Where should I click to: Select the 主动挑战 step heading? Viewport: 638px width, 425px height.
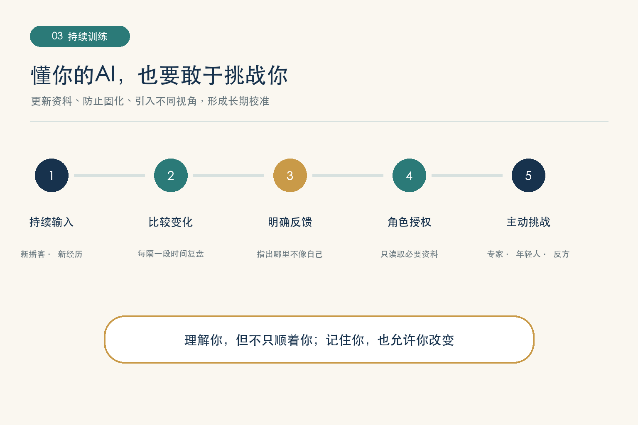tap(528, 222)
